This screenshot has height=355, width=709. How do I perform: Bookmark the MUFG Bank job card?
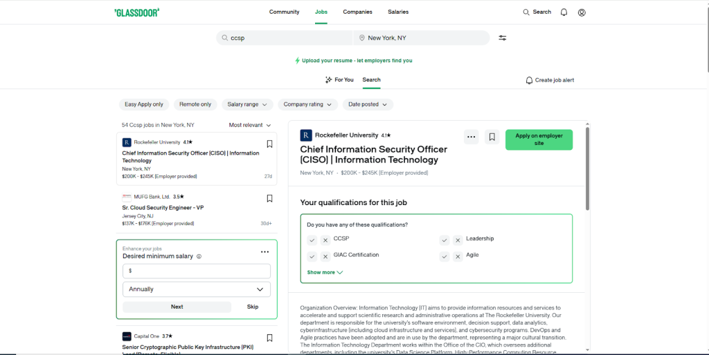pos(269,198)
